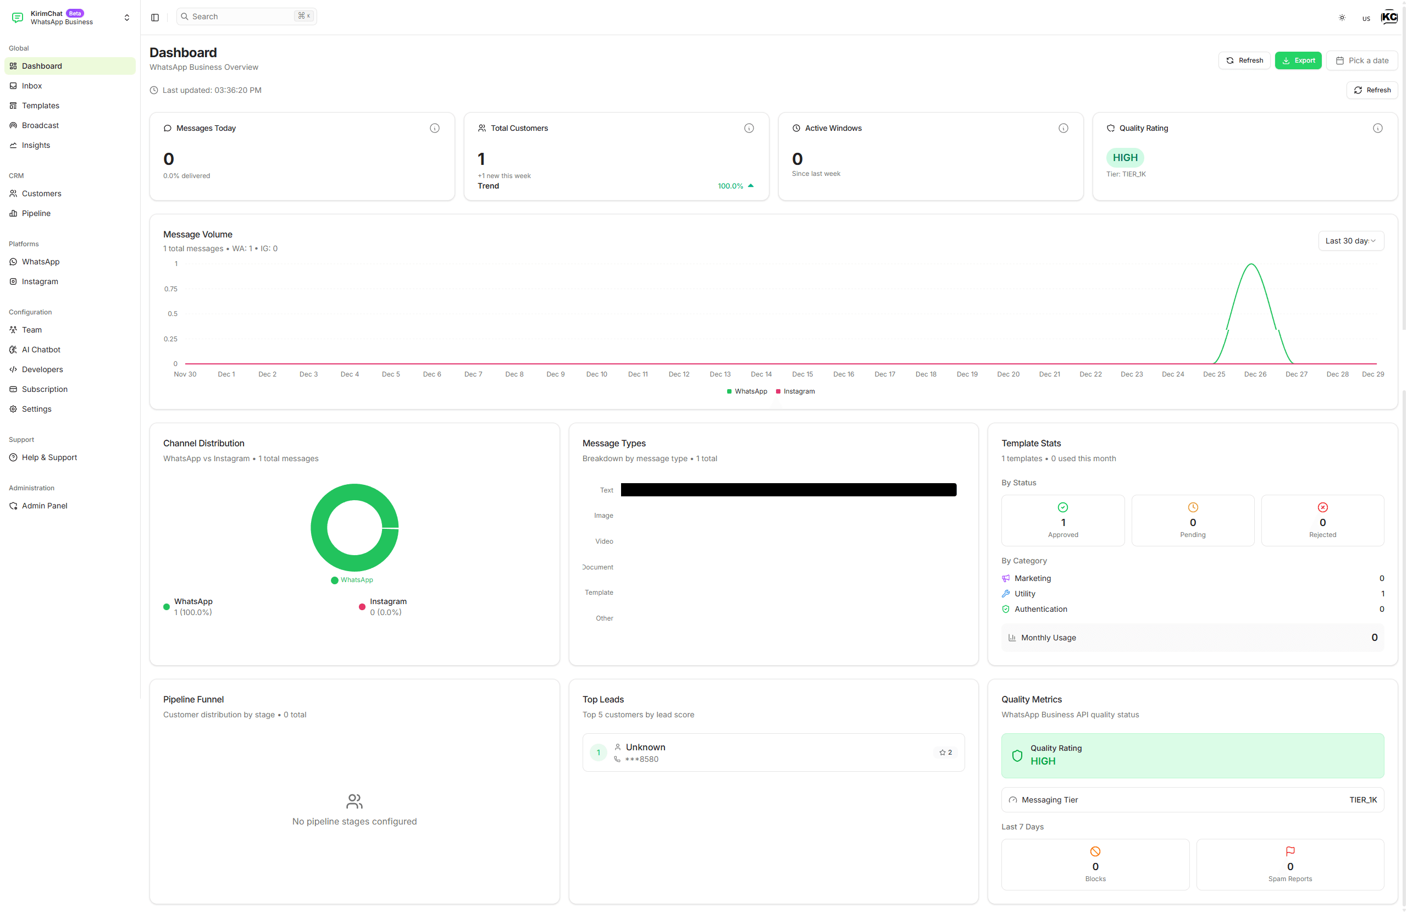The image size is (1407, 913).
Task: Click Total Customers info icon
Action: pos(749,128)
